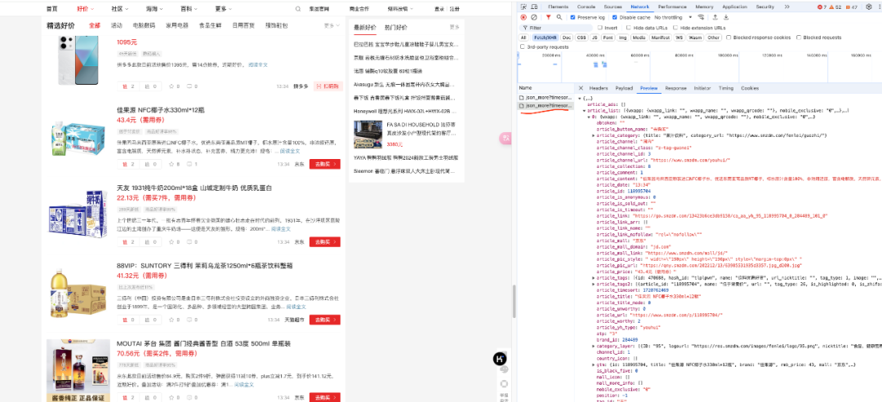
Task: Close the request details pane with the X
Action: pos(581,88)
